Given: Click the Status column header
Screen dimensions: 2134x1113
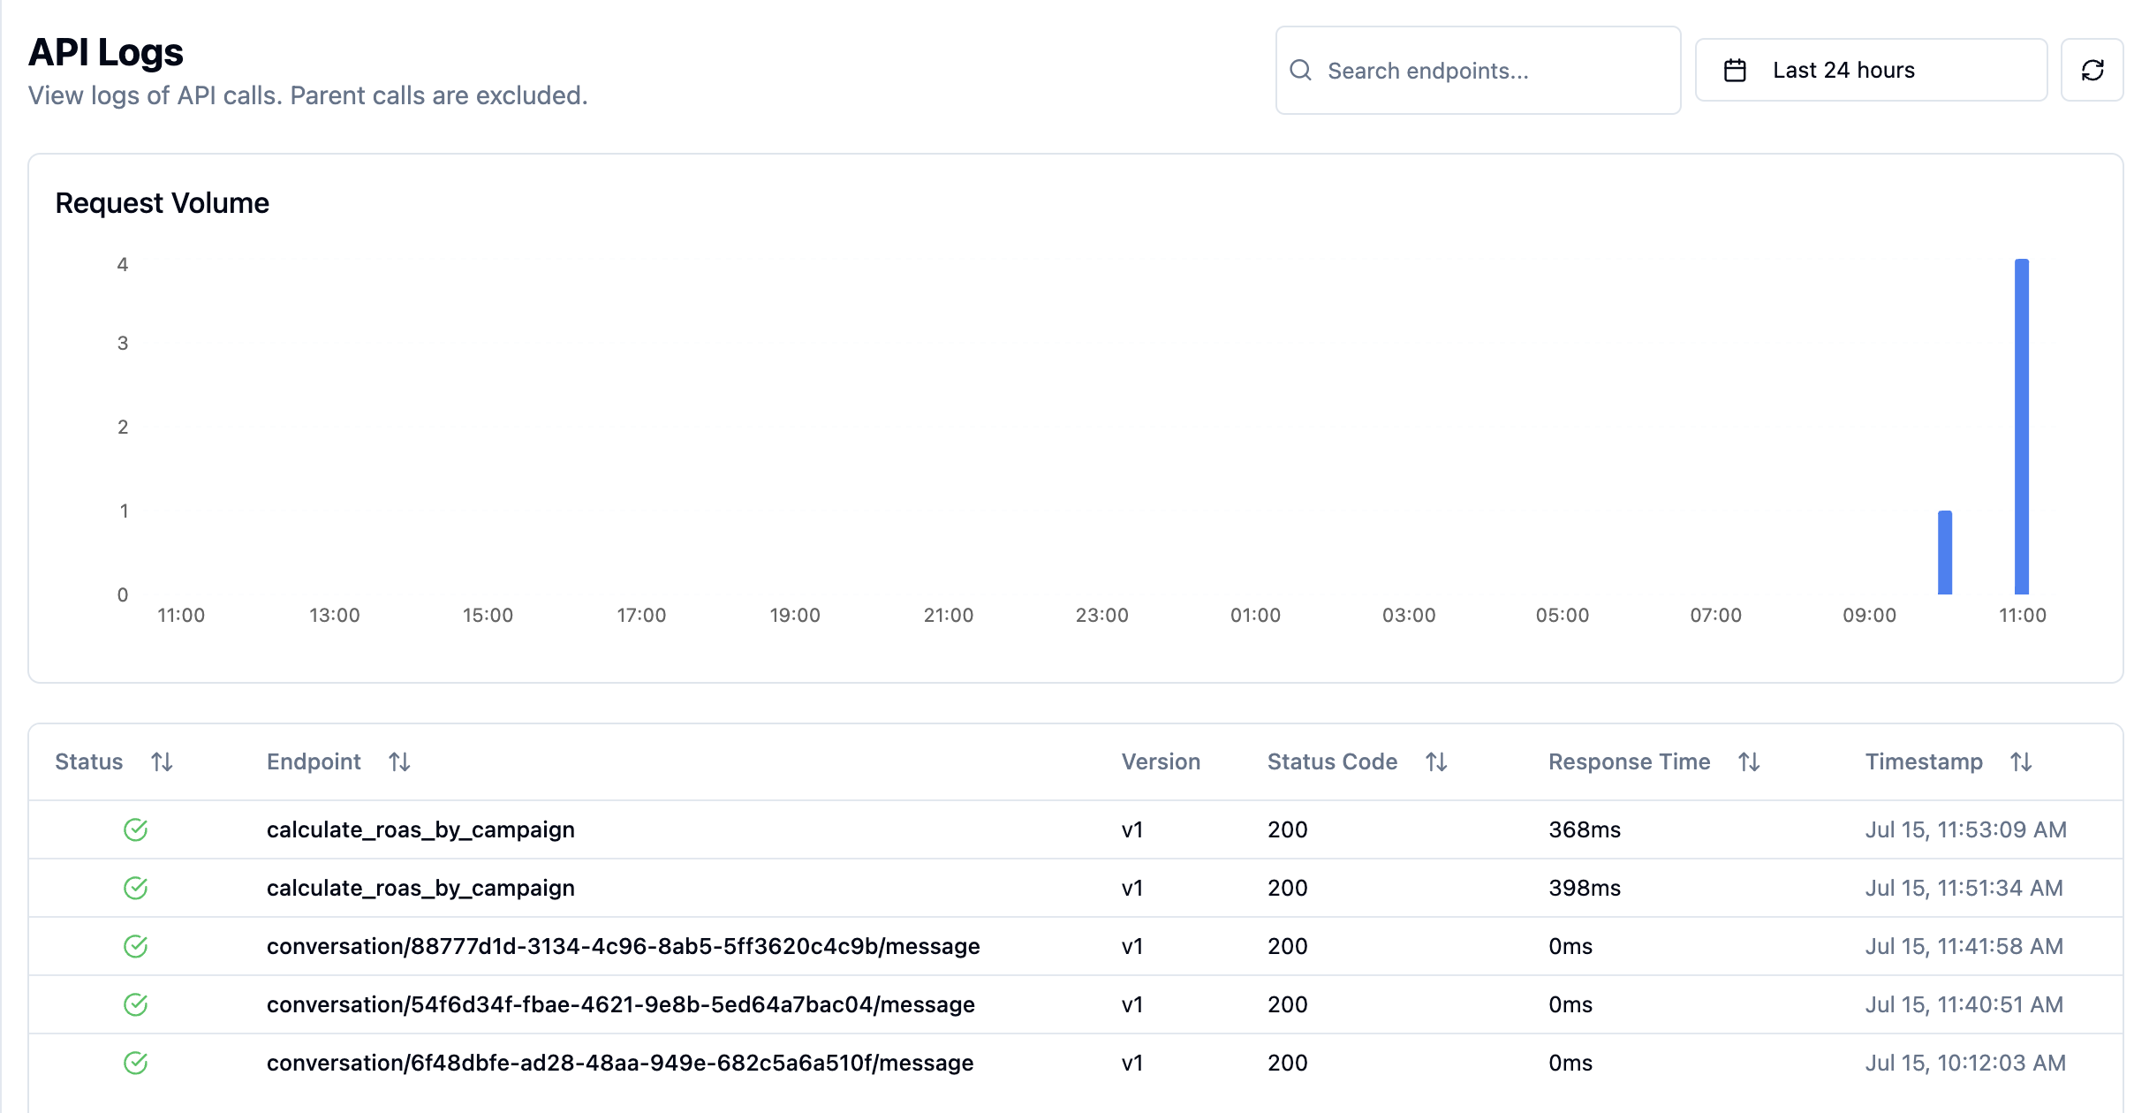Looking at the screenshot, I should point(88,761).
